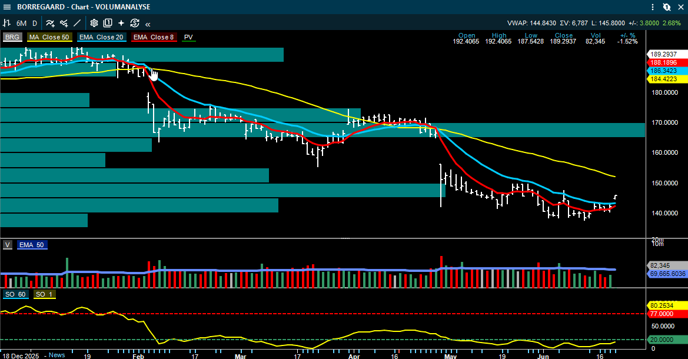Click the Close 189.2937 readout
The image size is (688, 359).
click(563, 39)
